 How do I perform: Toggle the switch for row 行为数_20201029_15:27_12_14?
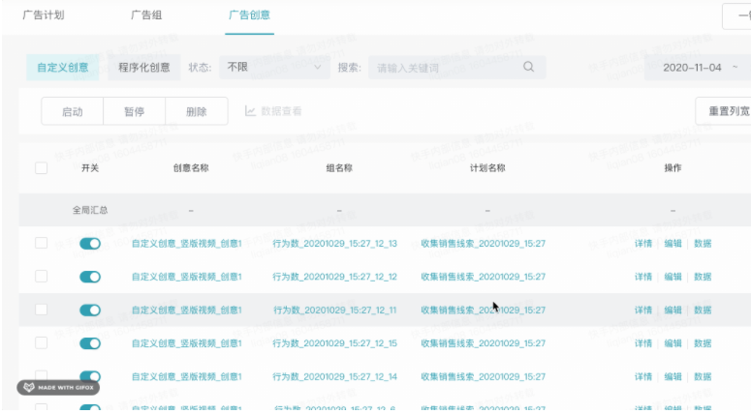[90, 376]
